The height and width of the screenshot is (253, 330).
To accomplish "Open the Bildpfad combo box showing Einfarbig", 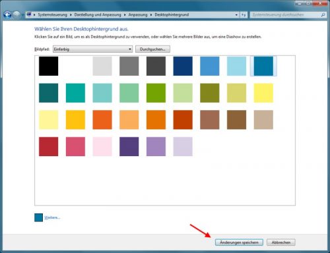I will (92, 49).
